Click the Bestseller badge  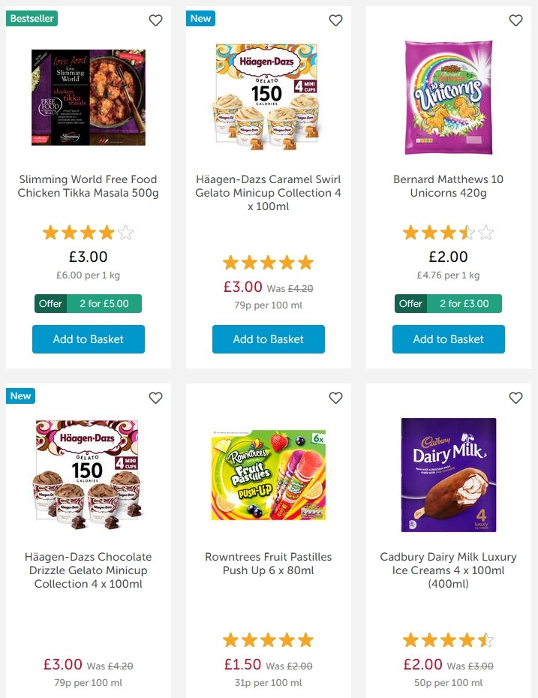32,18
